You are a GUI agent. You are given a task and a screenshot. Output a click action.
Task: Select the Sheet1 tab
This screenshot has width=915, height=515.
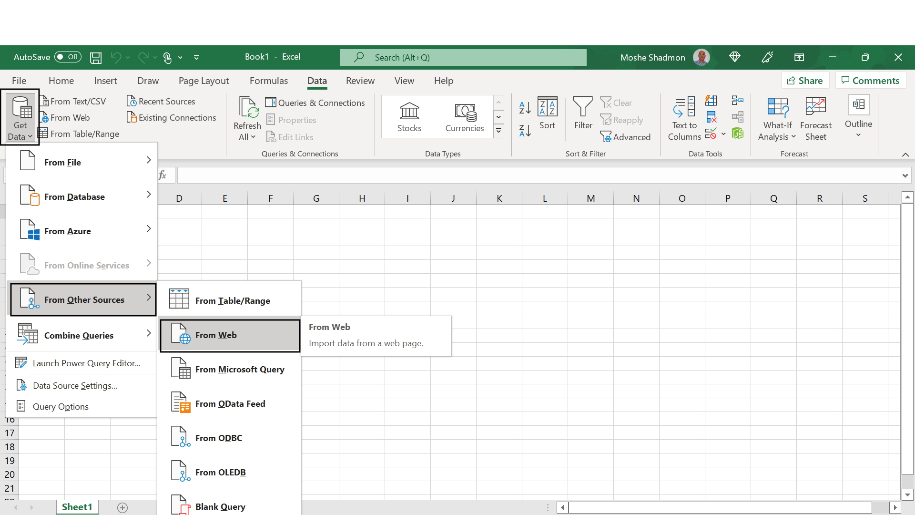click(x=77, y=507)
